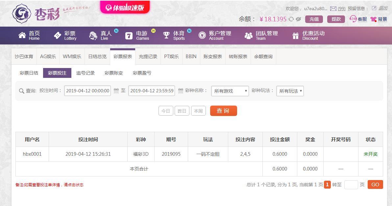This screenshot has height=206, width=392.
Task: Open the 彩票 Lottery navigation menu
Action: pos(65,35)
